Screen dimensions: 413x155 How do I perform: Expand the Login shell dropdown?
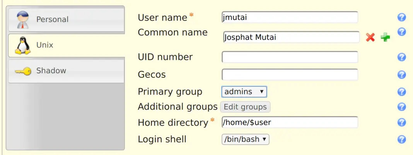(245, 139)
